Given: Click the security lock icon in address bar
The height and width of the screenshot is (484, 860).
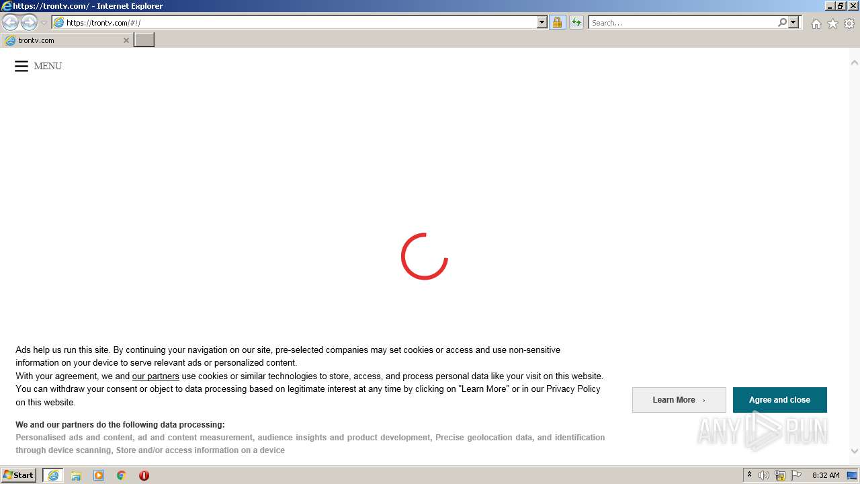Looking at the screenshot, I should [557, 23].
